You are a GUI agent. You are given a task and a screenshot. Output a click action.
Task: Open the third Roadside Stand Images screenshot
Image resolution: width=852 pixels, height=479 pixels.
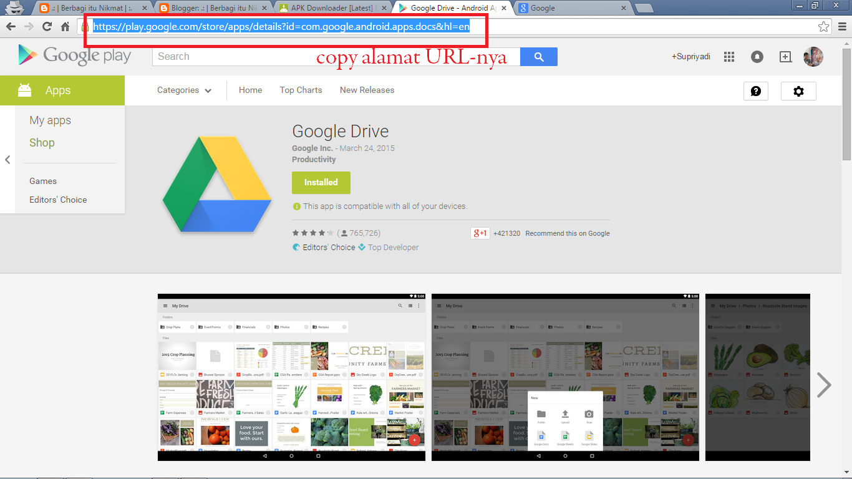758,377
